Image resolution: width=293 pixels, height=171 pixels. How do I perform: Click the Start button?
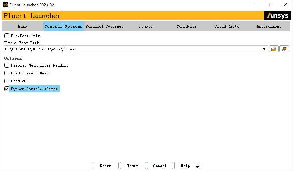[x=106, y=166]
